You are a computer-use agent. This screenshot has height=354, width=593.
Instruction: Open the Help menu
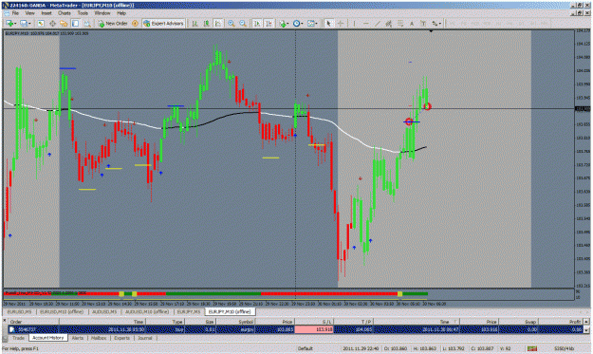click(121, 13)
